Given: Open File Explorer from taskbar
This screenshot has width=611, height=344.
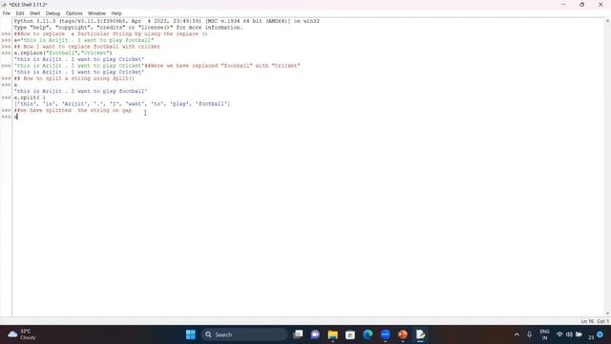Looking at the screenshot, I should click(x=333, y=334).
